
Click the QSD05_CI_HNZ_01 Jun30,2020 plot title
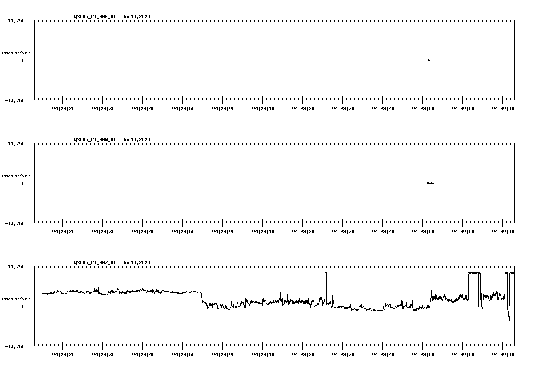coord(112,263)
